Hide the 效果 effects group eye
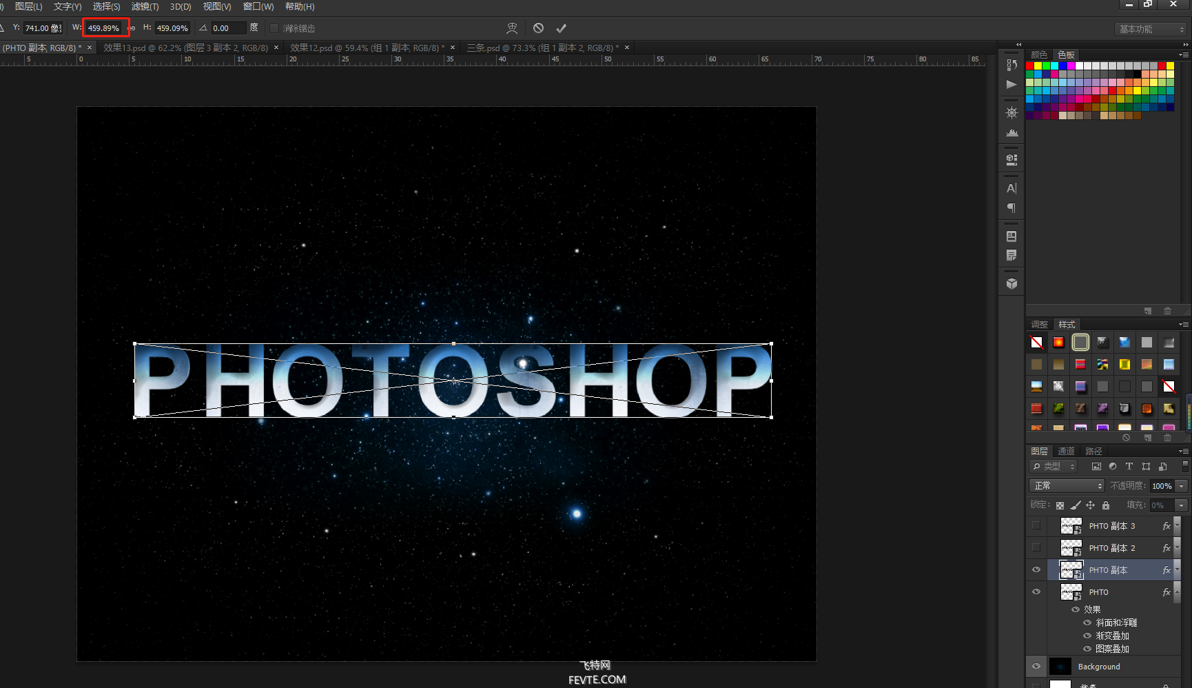This screenshot has height=688, width=1192. [x=1076, y=609]
